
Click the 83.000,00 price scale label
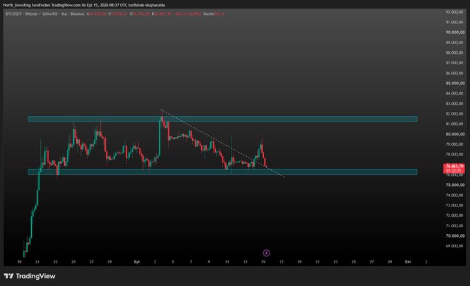(x=454, y=104)
